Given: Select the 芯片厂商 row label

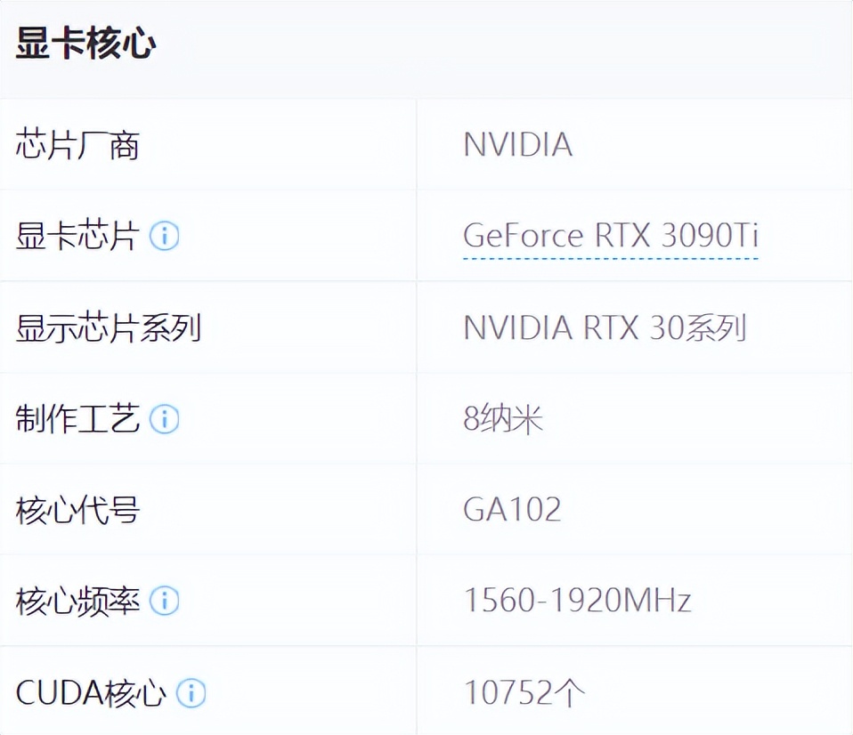Looking at the screenshot, I should 77,145.
